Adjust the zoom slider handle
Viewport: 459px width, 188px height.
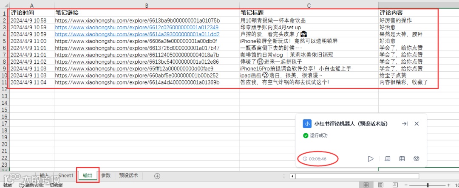point(428,185)
